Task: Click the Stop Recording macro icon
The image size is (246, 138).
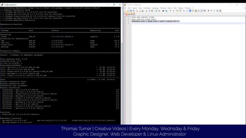Action: (x=211, y=11)
